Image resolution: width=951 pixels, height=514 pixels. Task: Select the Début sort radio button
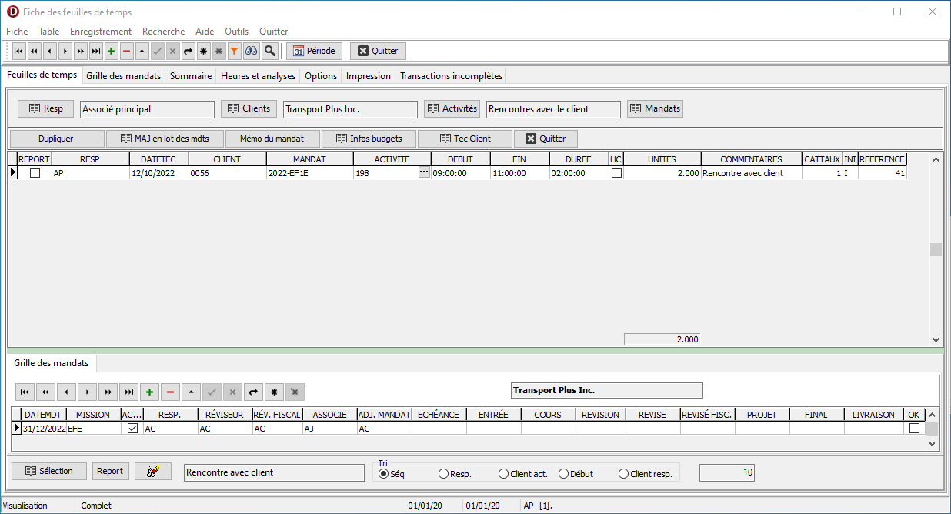pyautogui.click(x=564, y=474)
